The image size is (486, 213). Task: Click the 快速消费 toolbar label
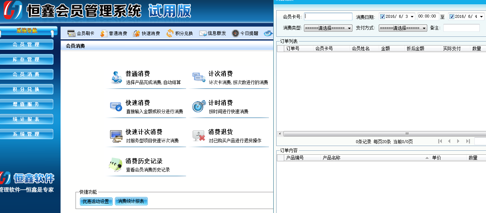point(151,33)
